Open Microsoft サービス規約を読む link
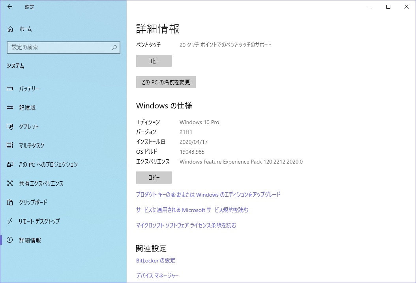 tap(192, 210)
